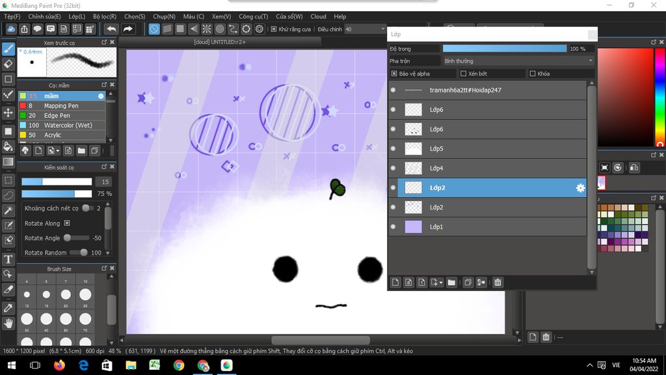
Task: Click the Undo arrow
Action: (x=111, y=29)
